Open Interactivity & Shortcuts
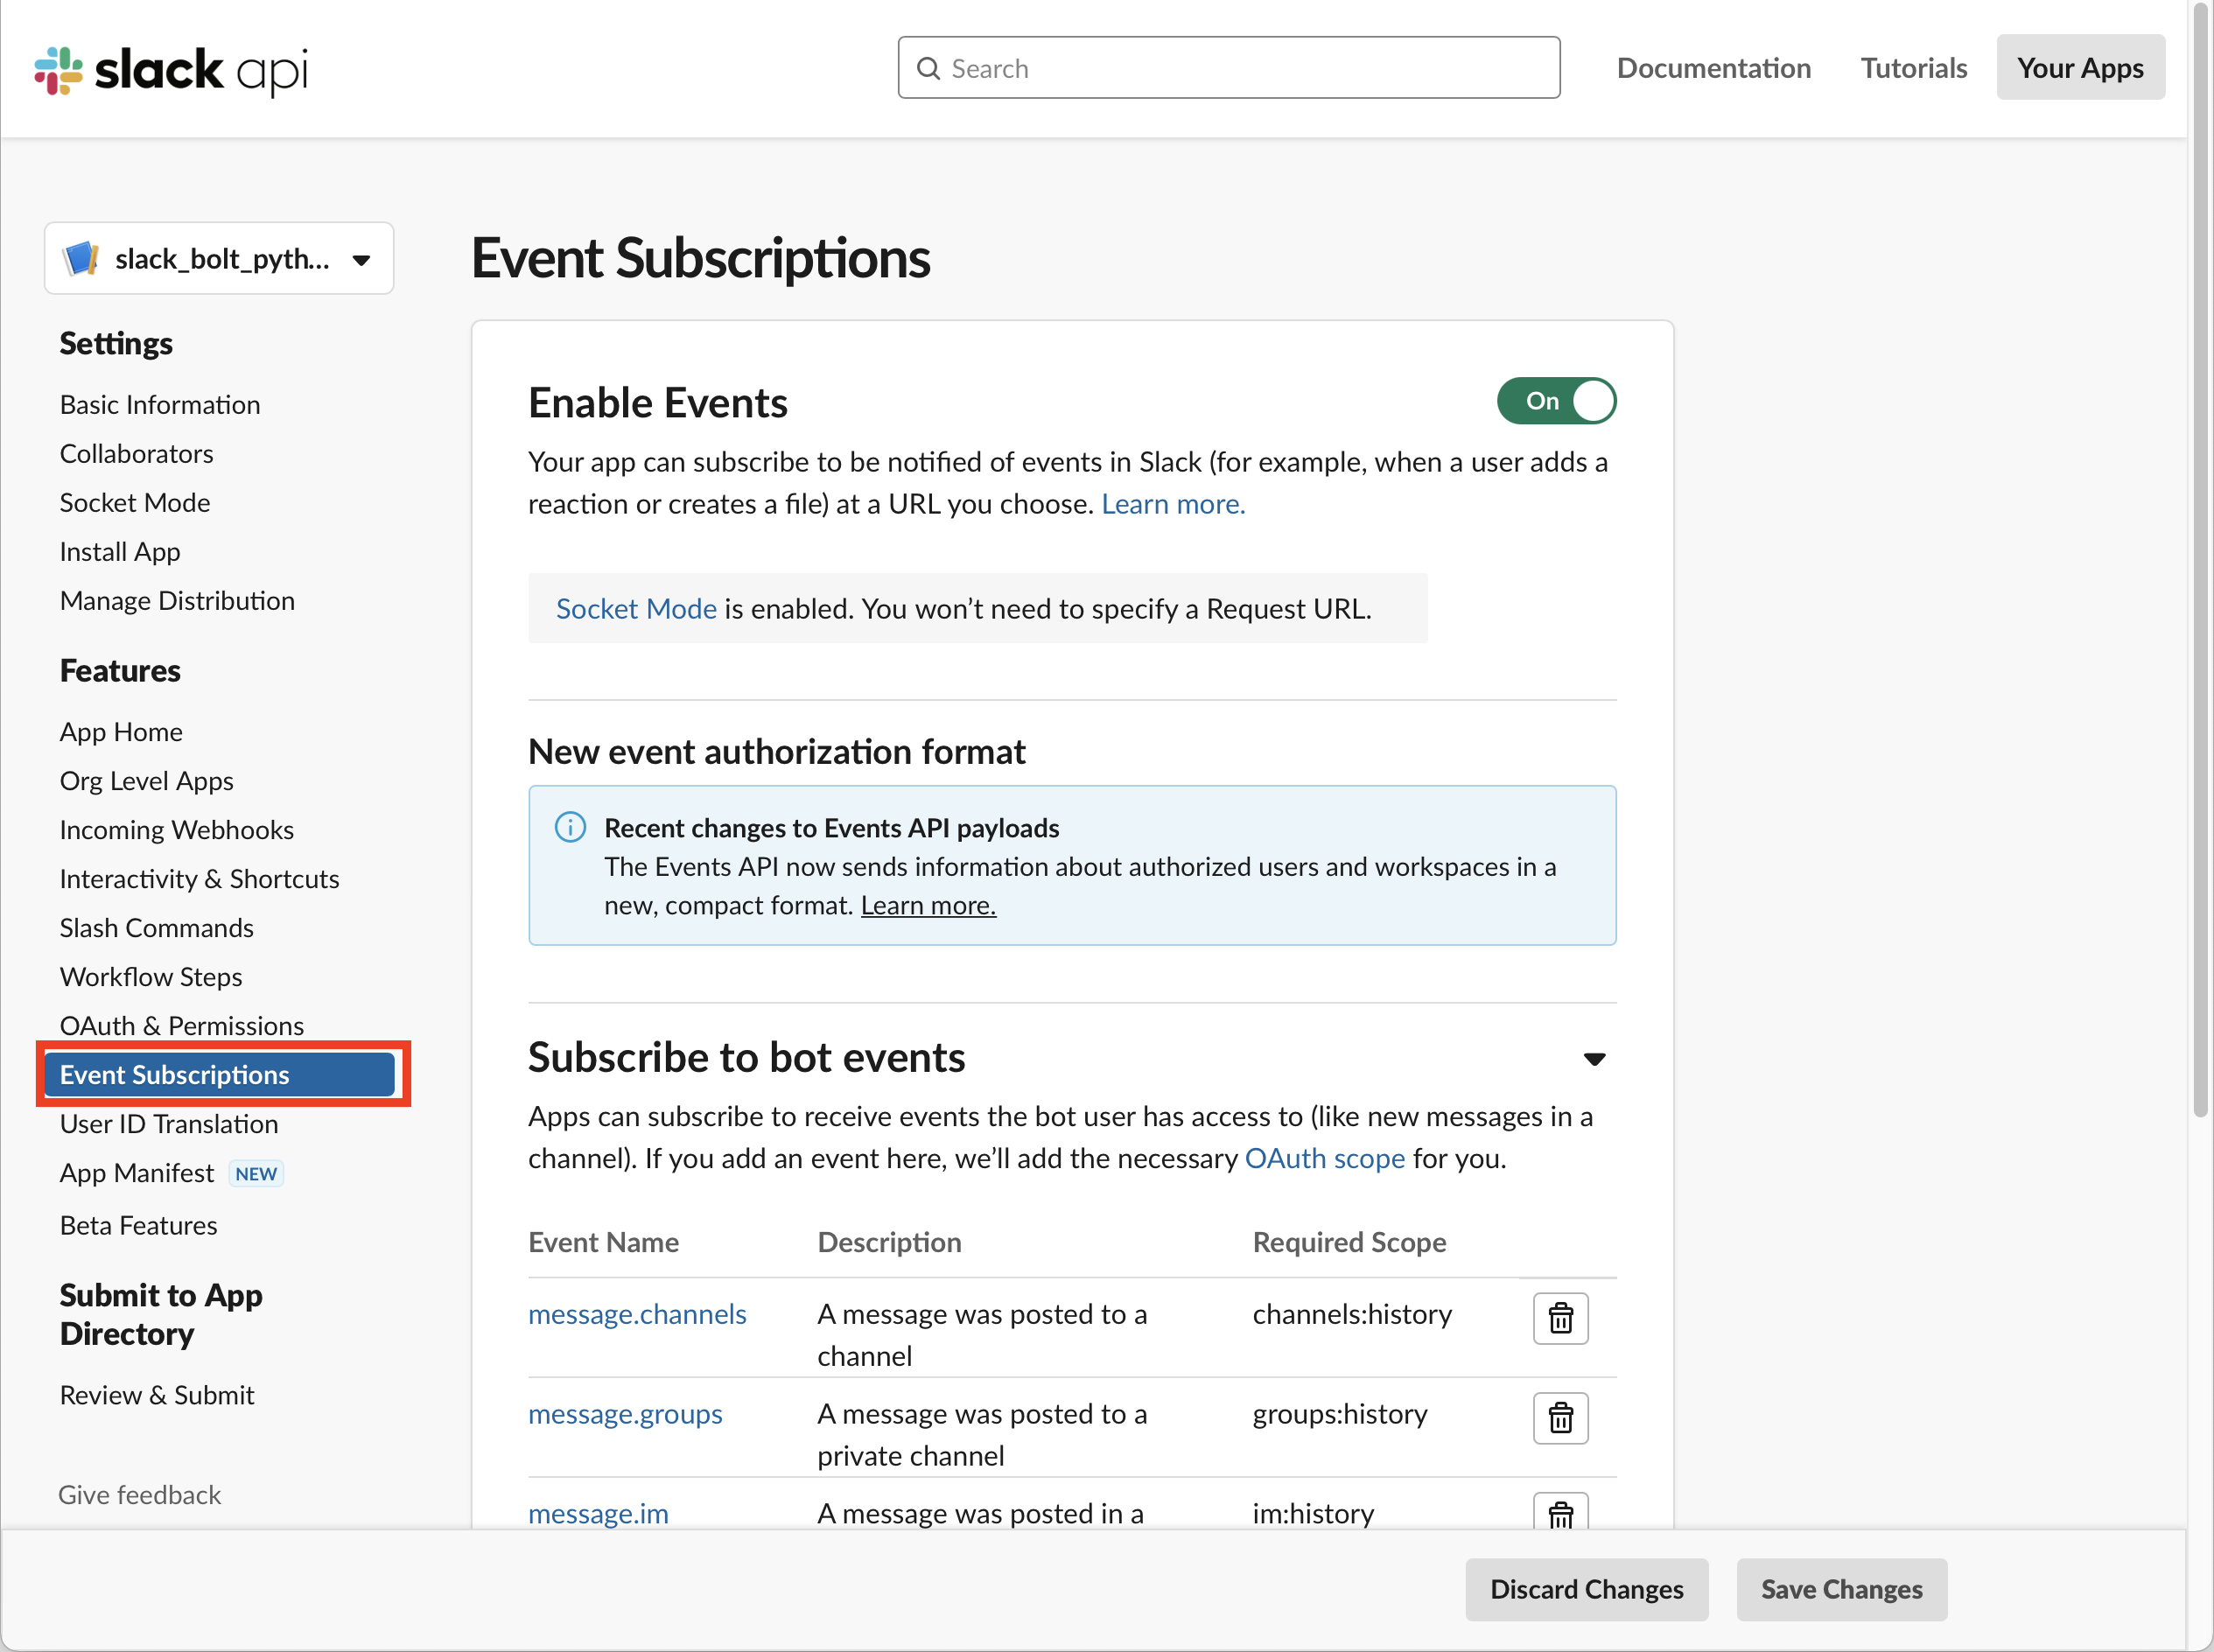This screenshot has height=1652, width=2214. click(200, 879)
